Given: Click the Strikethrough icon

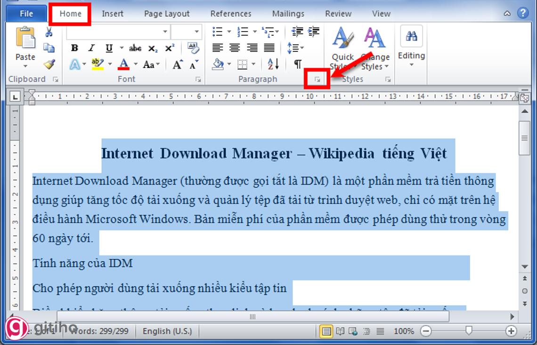Looking at the screenshot, I should coord(136,48).
